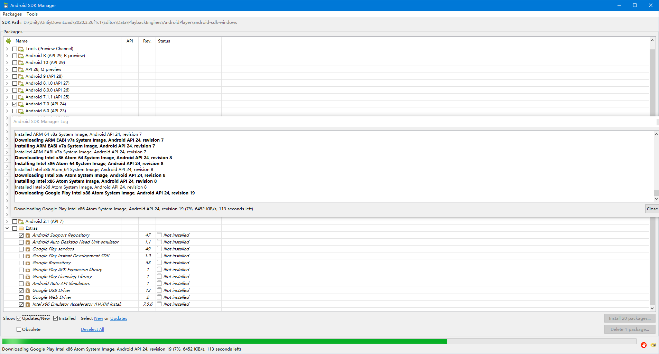Click the package folder icon beside Android R (API 29, R preview)
659x354 pixels.
point(21,56)
